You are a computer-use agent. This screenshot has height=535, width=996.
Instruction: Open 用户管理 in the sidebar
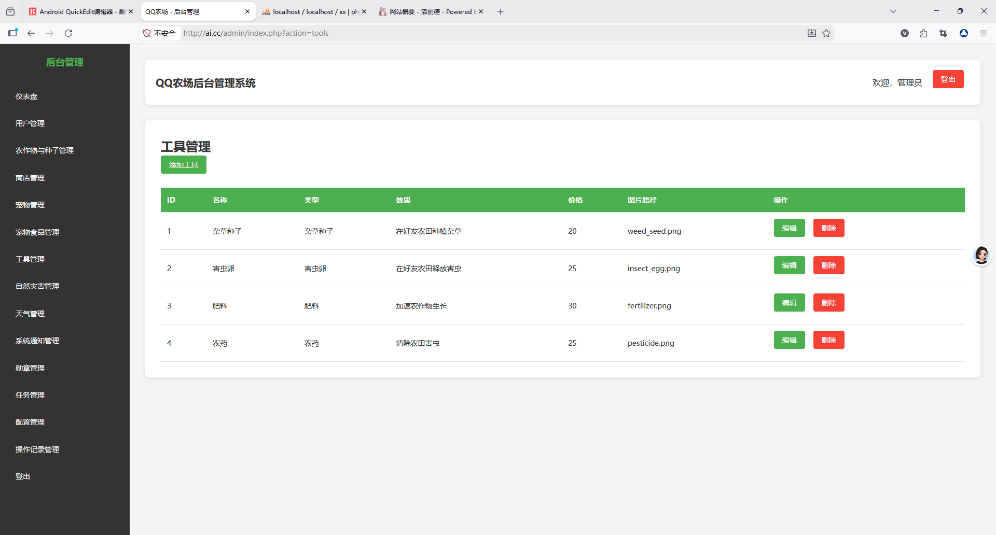(30, 123)
